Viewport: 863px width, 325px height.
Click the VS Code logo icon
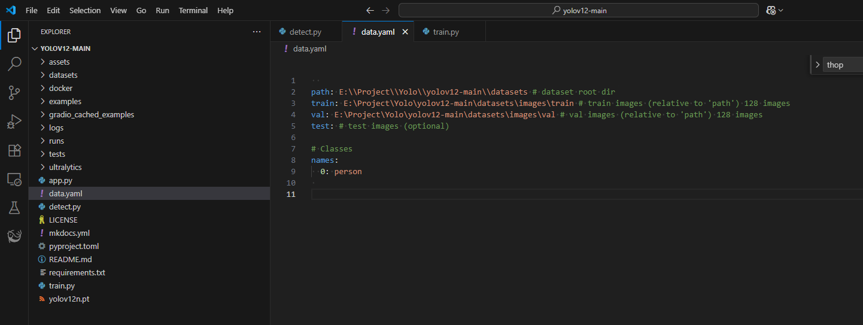click(11, 10)
